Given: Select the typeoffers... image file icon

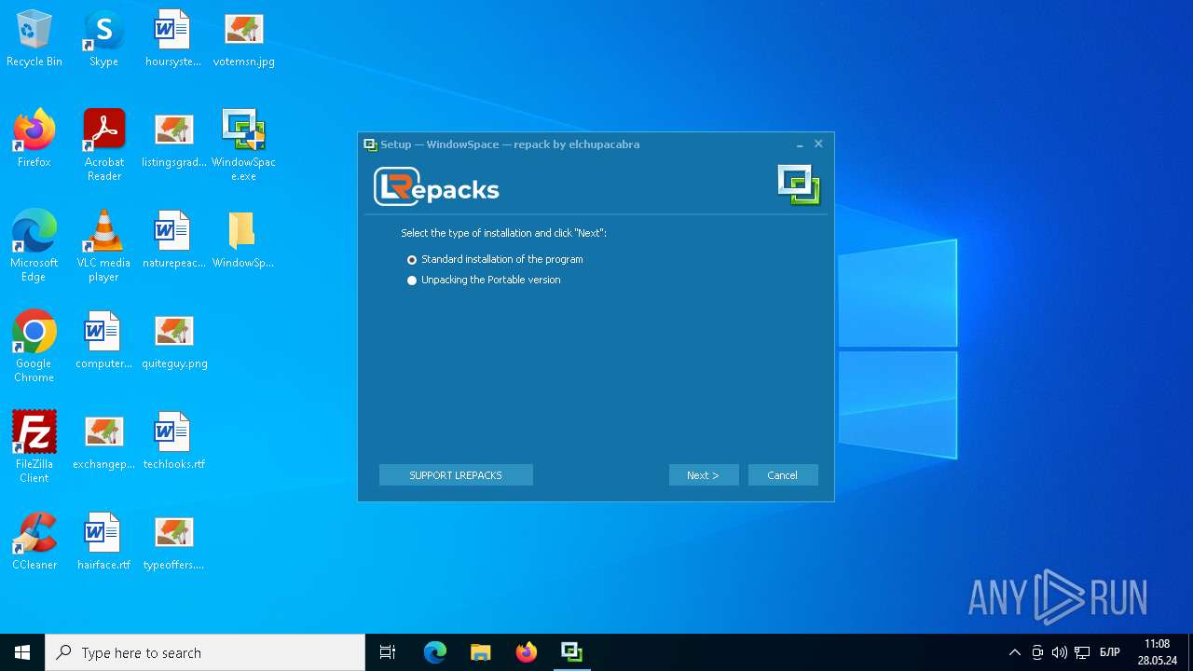Looking at the screenshot, I should (173, 541).
